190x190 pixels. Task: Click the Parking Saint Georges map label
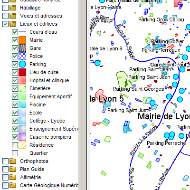[x=139, y=89]
